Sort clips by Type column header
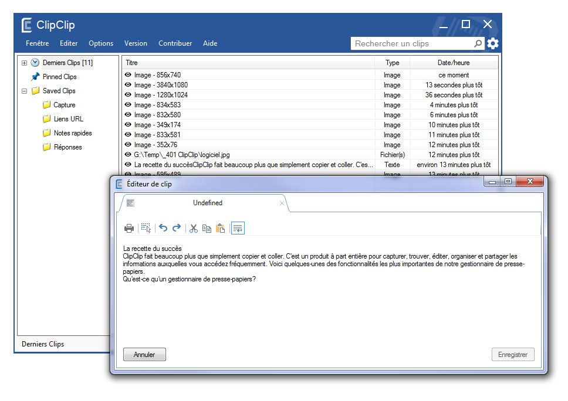This screenshot has width=568, height=401. point(393,63)
